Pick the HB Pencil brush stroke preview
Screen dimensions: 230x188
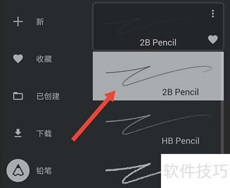(x=159, y=125)
